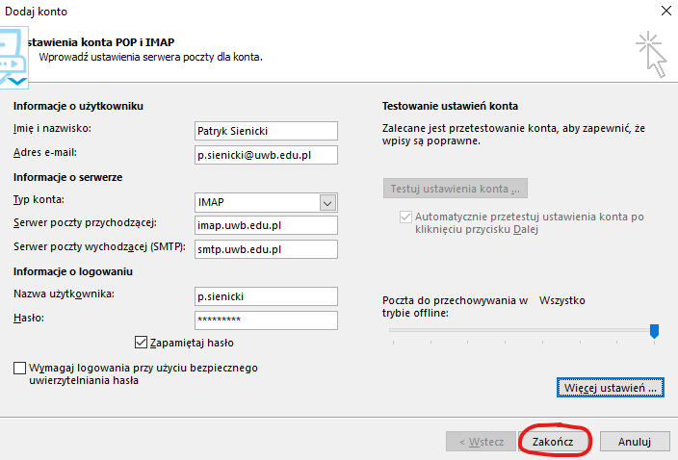Click the Zakończ button
This screenshot has height=460, width=678.
(553, 442)
